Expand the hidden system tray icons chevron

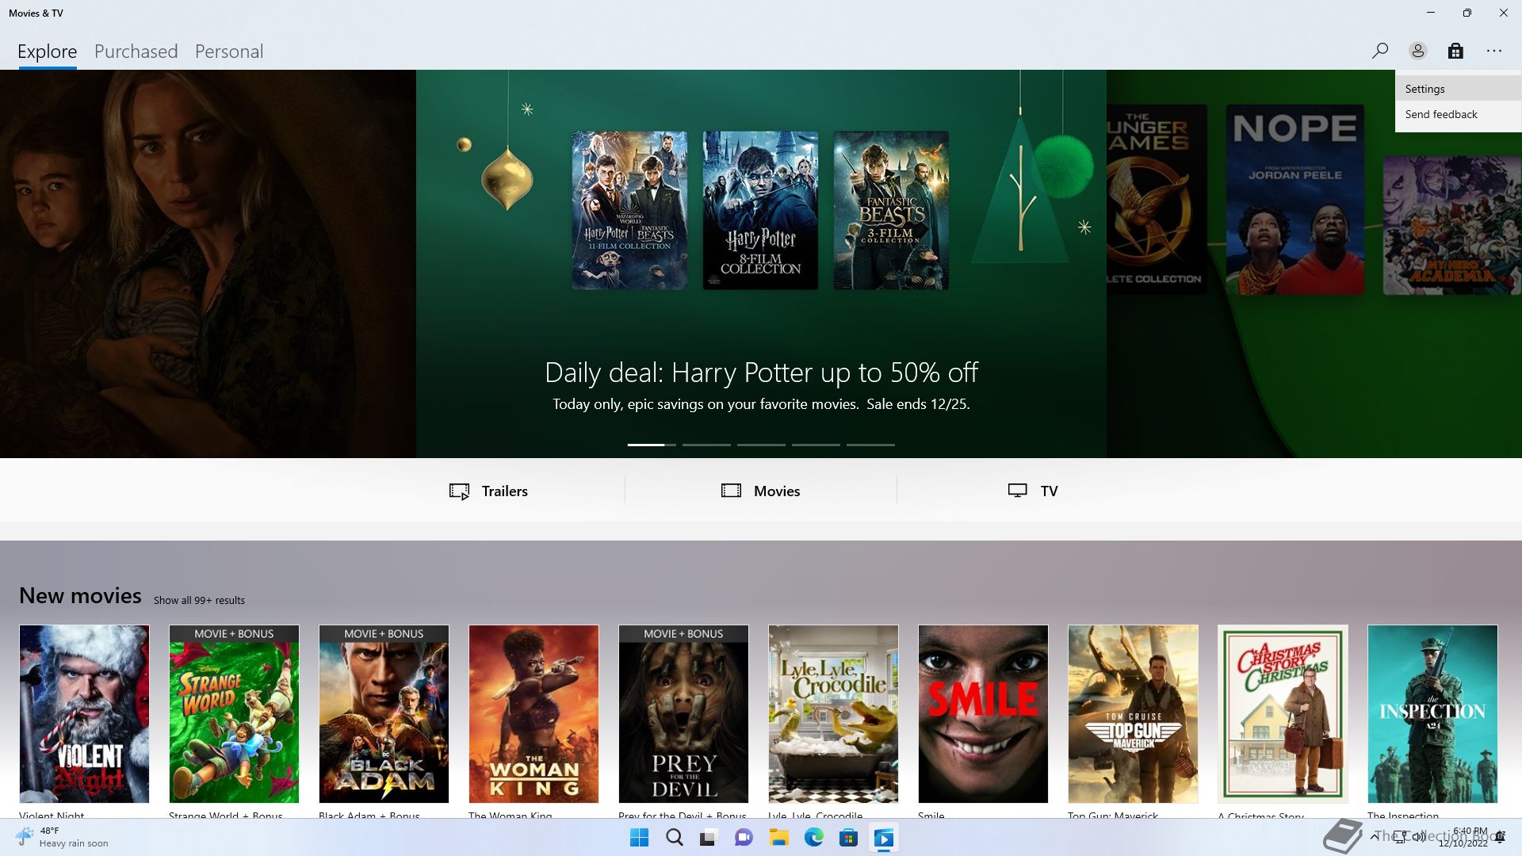point(1374,837)
